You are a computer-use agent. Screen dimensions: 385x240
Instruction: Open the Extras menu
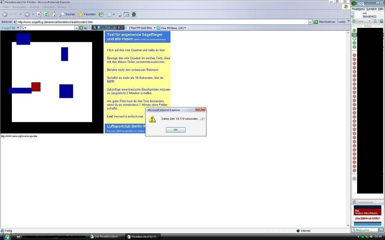click(61, 7)
